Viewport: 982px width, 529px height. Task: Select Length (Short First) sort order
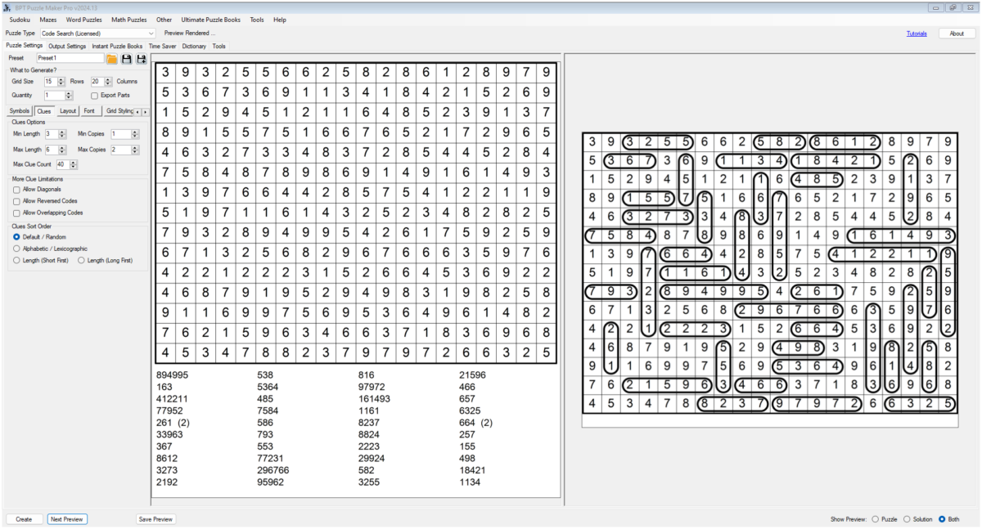pyautogui.click(x=17, y=259)
